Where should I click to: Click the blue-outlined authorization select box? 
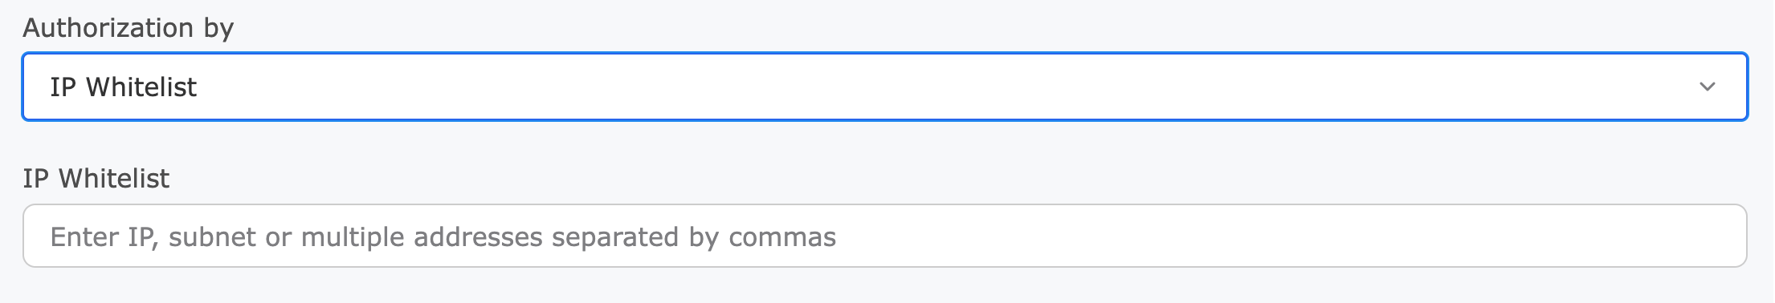tap(884, 87)
